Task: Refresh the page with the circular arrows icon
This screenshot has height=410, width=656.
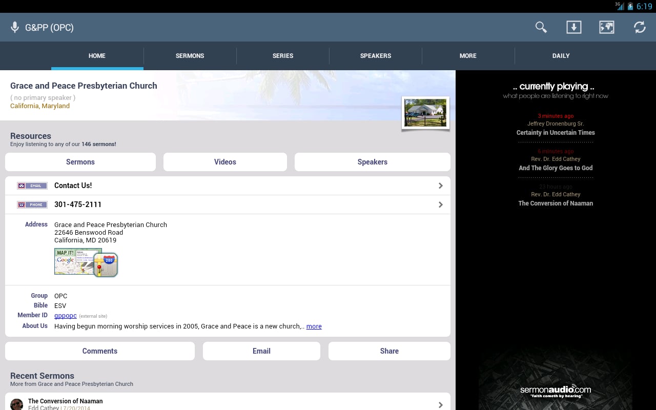Action: 640,27
